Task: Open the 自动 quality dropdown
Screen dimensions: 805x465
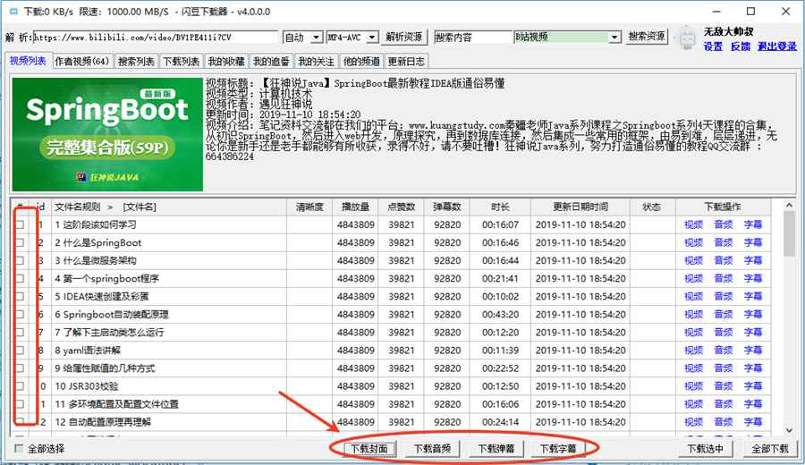Action: (317, 38)
